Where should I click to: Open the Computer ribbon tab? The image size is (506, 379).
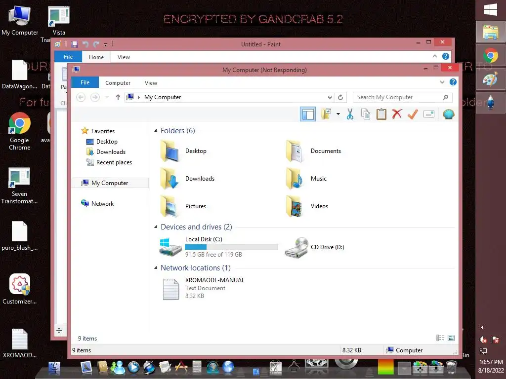pyautogui.click(x=118, y=83)
